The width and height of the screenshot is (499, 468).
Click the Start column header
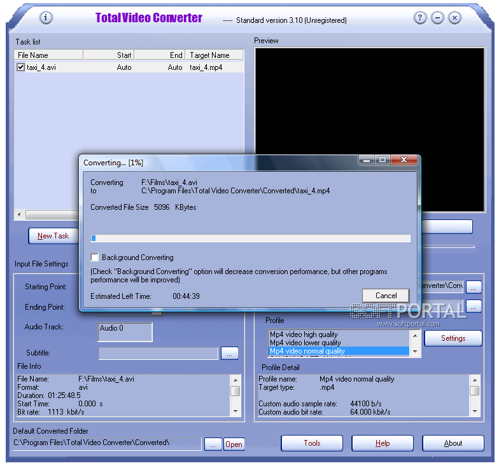point(109,55)
